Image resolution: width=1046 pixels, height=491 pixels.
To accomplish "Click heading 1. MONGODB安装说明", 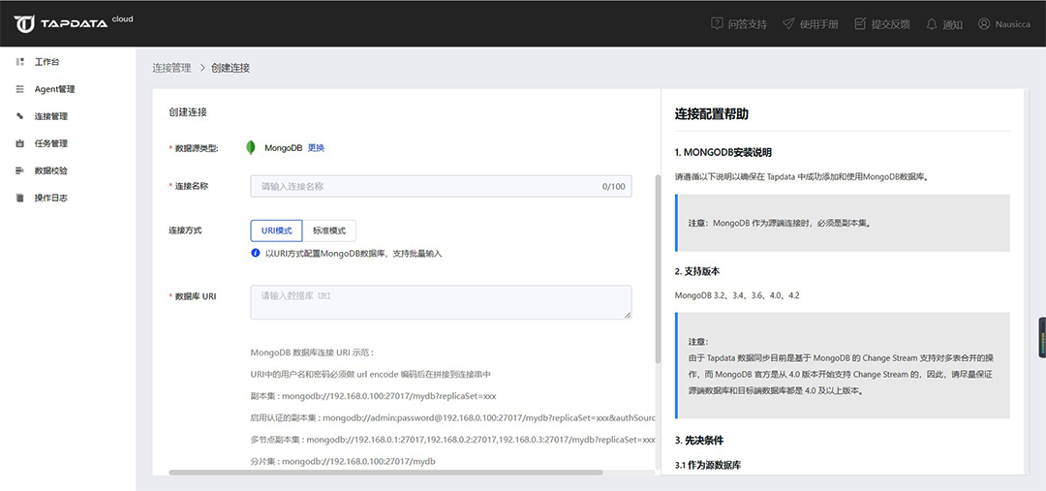I will coord(723,152).
